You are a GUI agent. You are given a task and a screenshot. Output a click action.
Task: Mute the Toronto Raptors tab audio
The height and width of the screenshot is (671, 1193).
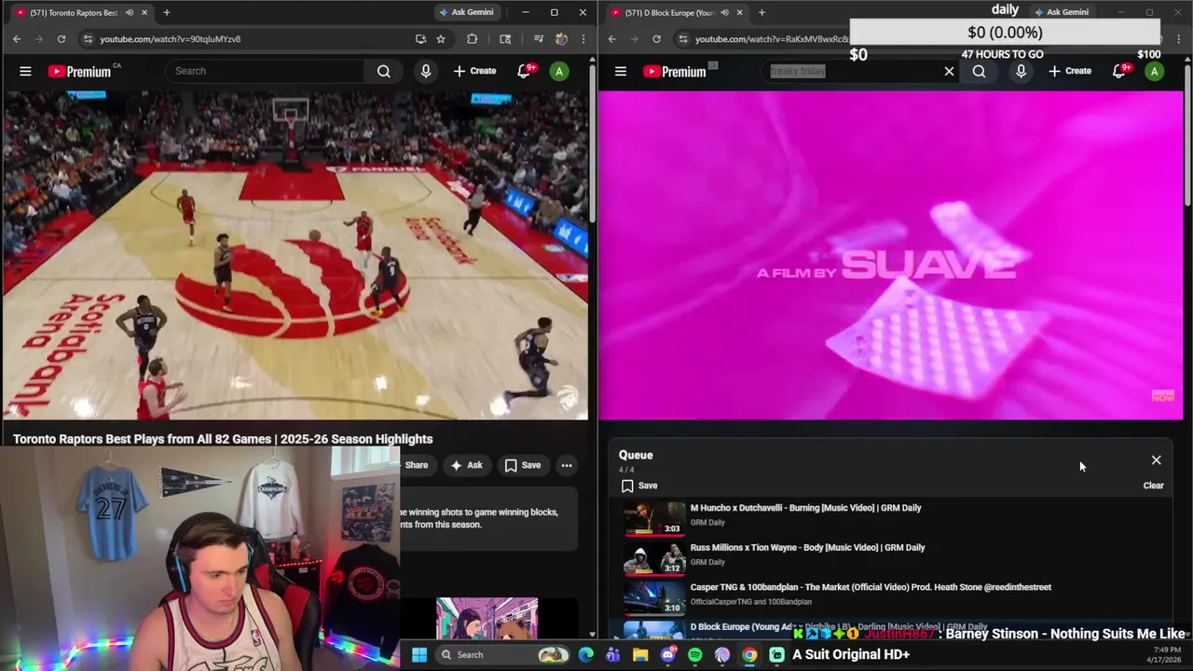[130, 12]
